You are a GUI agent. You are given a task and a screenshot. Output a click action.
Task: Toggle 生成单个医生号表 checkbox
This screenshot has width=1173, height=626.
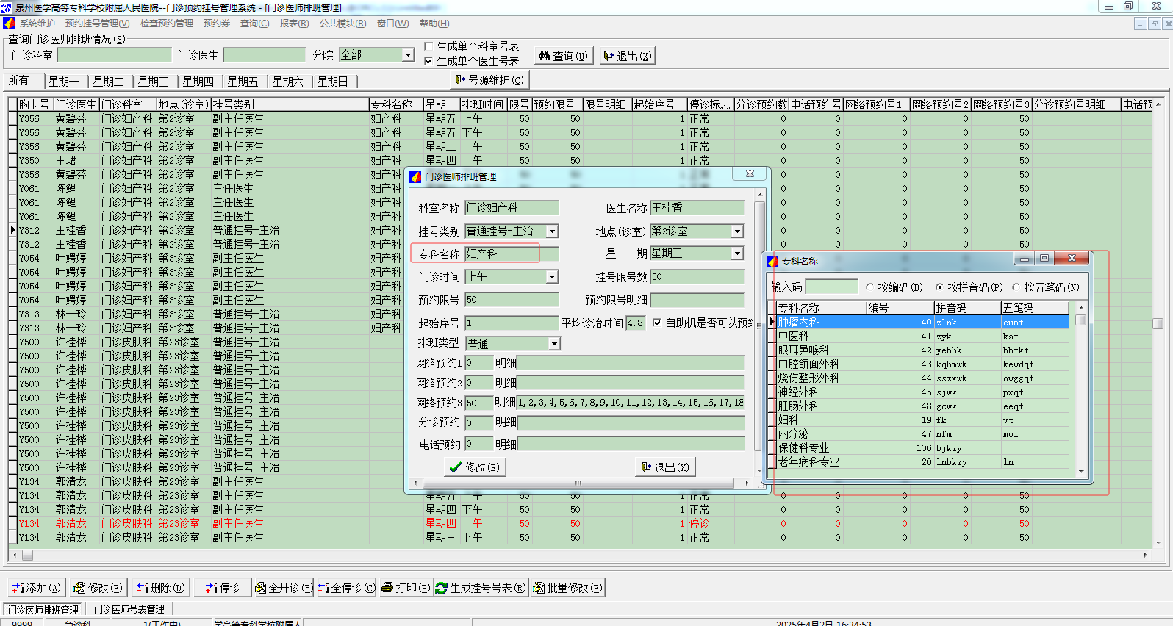coord(428,61)
